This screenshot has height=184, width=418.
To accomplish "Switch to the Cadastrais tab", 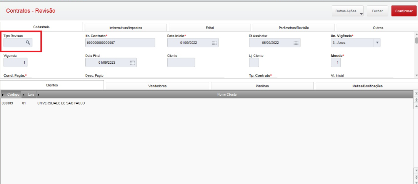I will click(x=41, y=27).
